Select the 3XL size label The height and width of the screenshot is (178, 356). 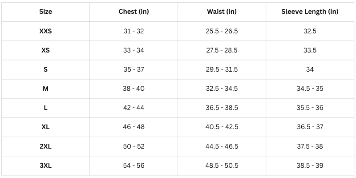point(45,166)
